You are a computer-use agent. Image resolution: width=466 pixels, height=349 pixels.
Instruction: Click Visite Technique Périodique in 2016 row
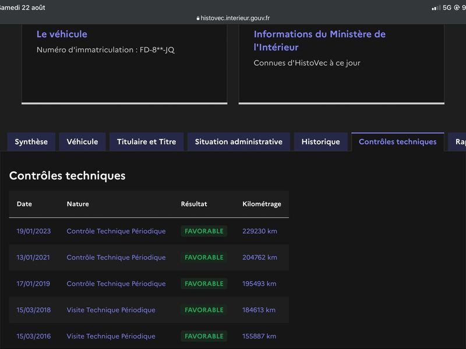click(x=111, y=336)
